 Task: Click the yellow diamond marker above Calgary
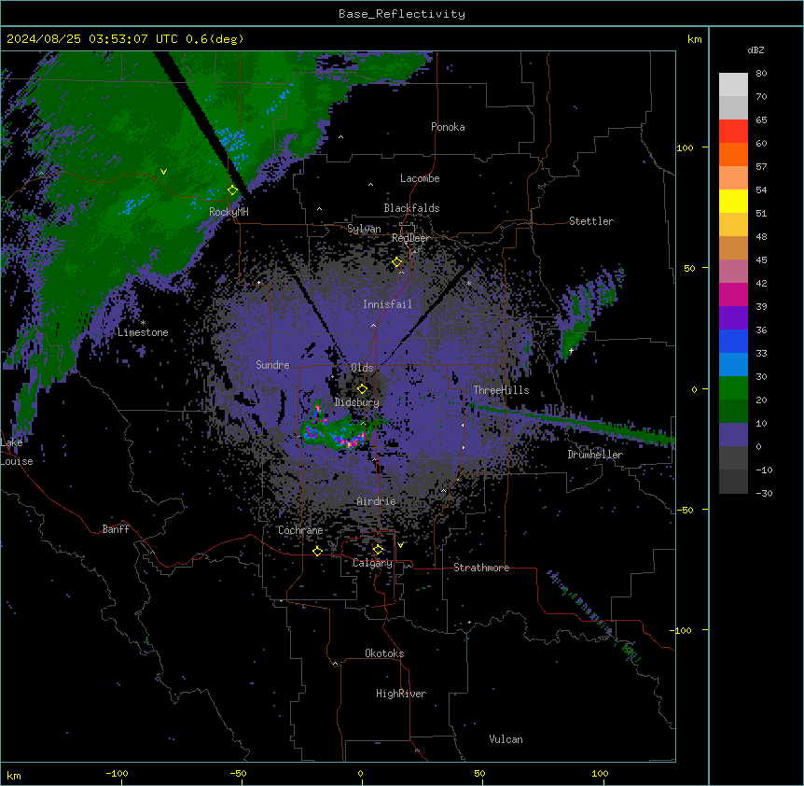tap(378, 550)
